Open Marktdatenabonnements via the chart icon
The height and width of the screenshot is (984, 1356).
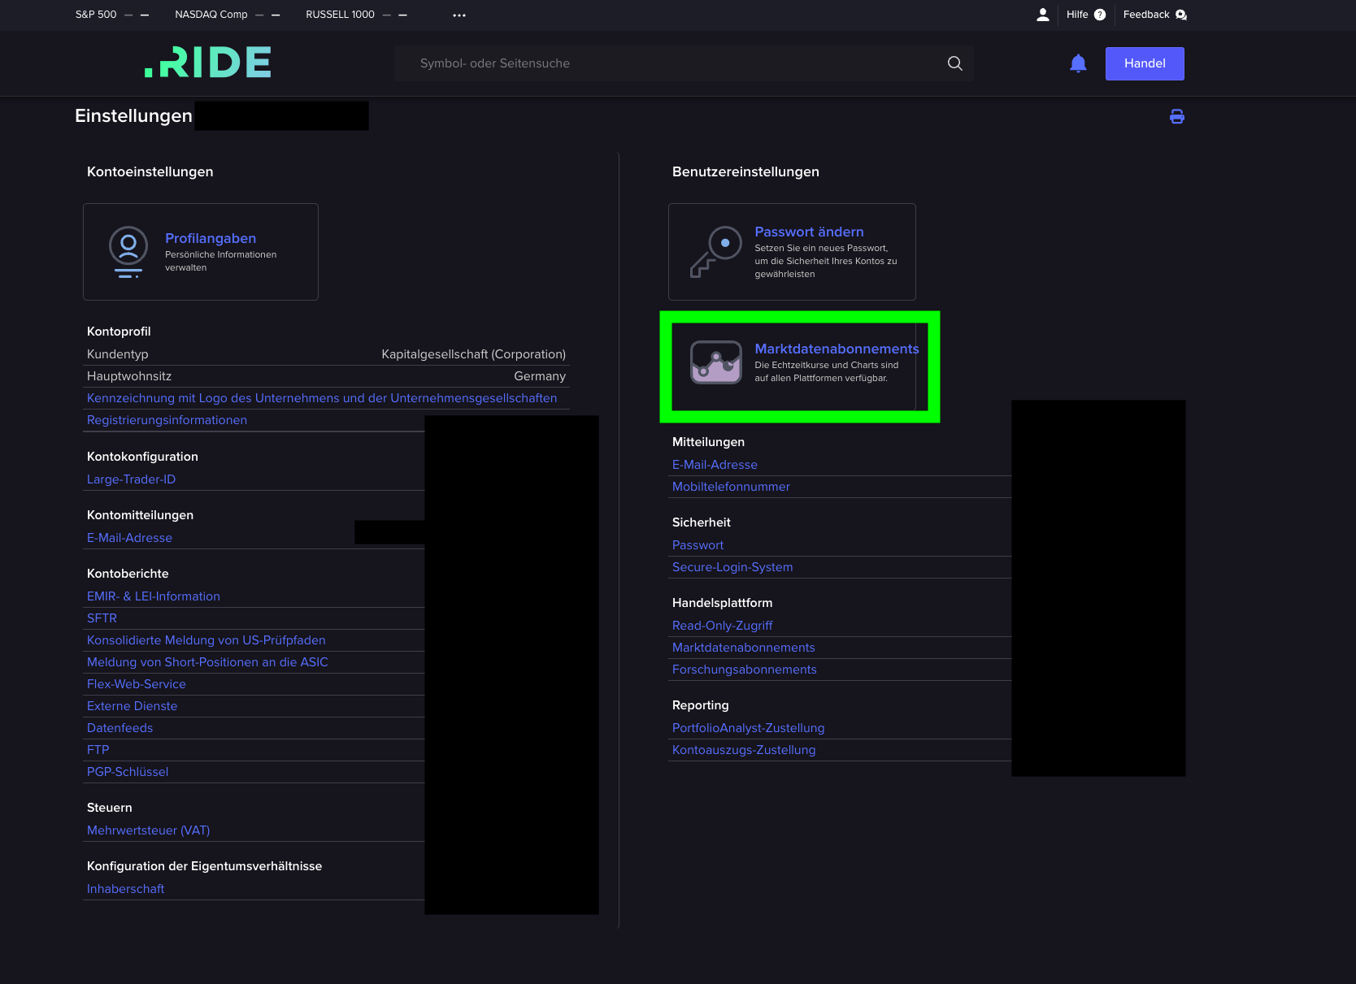click(715, 363)
